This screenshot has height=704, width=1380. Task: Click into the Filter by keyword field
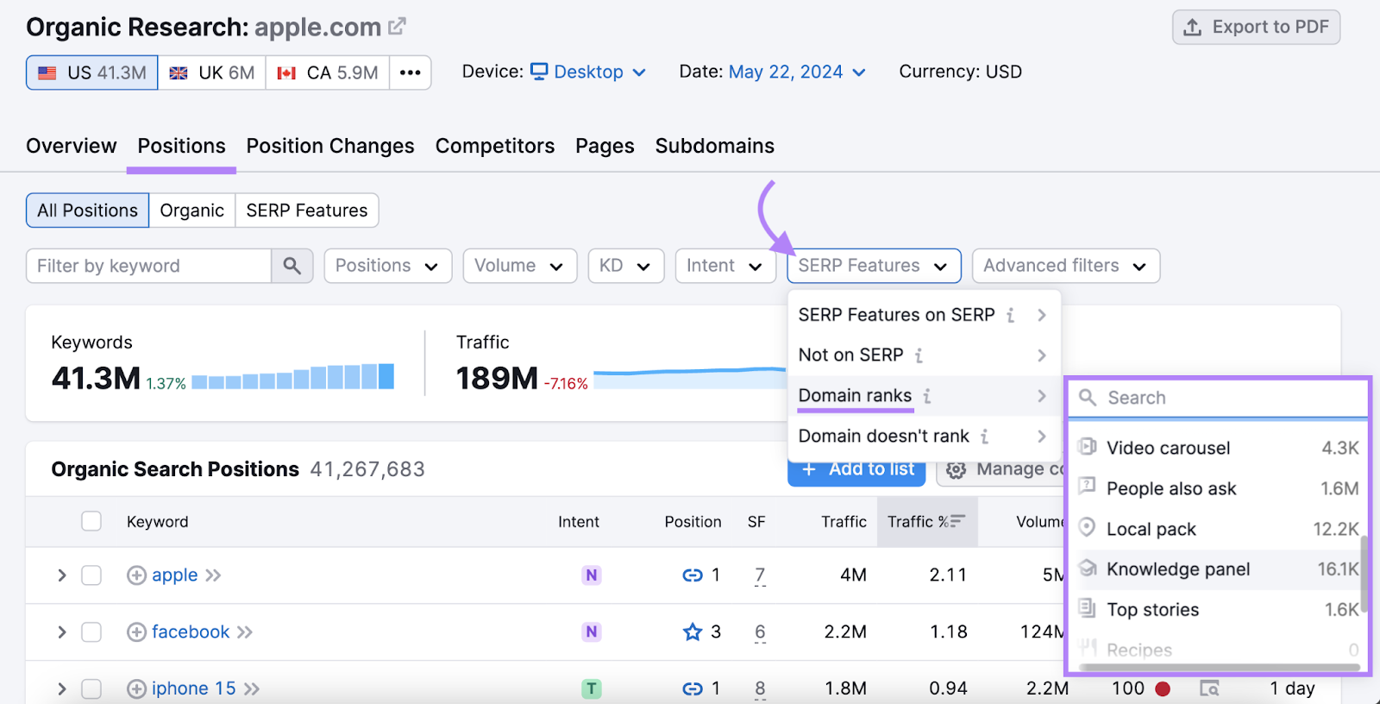(148, 266)
